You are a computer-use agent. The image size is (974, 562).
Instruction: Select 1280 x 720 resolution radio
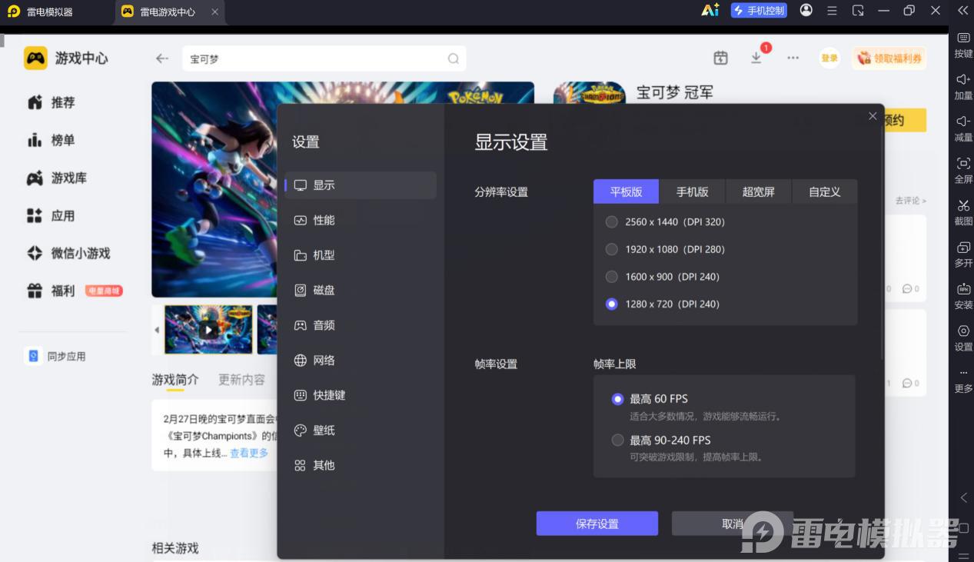pos(611,304)
